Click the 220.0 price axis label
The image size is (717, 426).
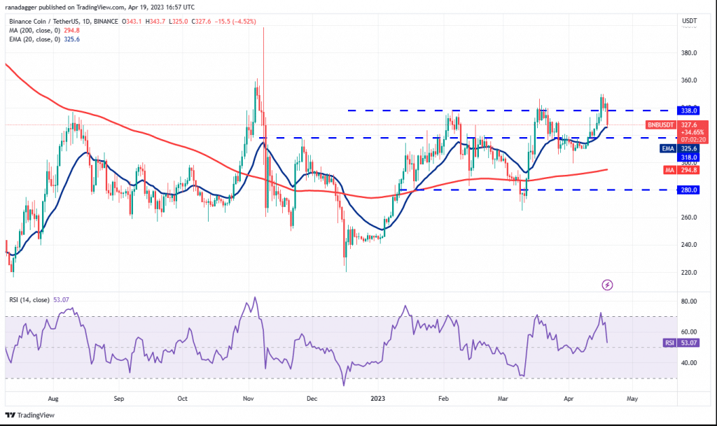689,273
